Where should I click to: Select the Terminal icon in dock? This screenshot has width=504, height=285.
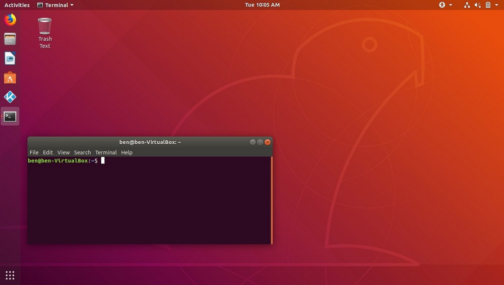[10, 117]
